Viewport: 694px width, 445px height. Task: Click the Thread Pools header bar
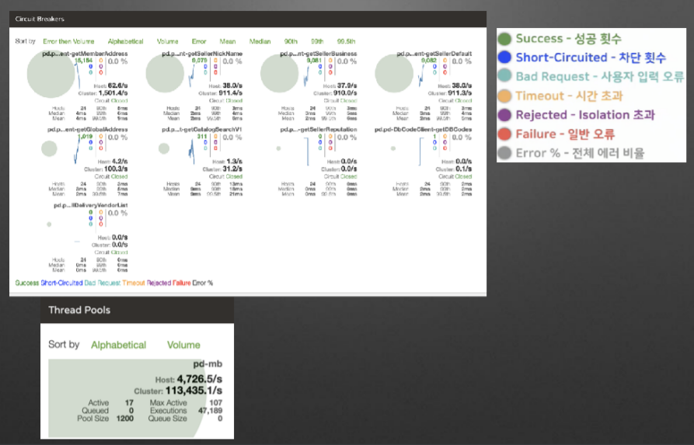pos(138,310)
